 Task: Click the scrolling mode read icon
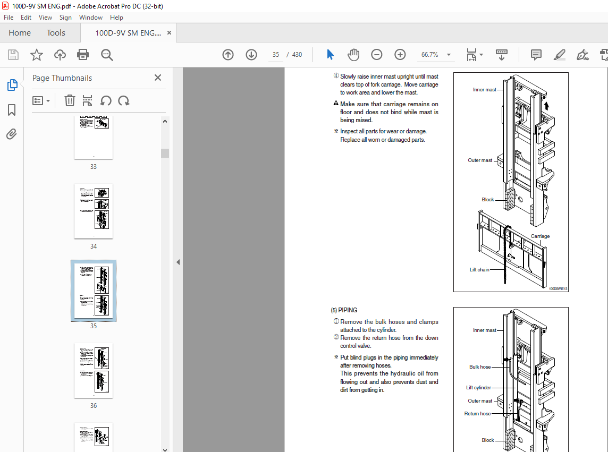[501, 55]
